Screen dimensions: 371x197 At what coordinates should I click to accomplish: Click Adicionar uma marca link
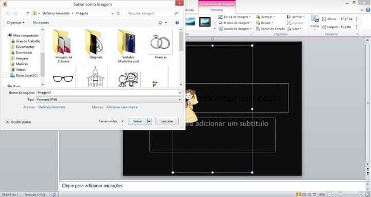[x=122, y=107]
